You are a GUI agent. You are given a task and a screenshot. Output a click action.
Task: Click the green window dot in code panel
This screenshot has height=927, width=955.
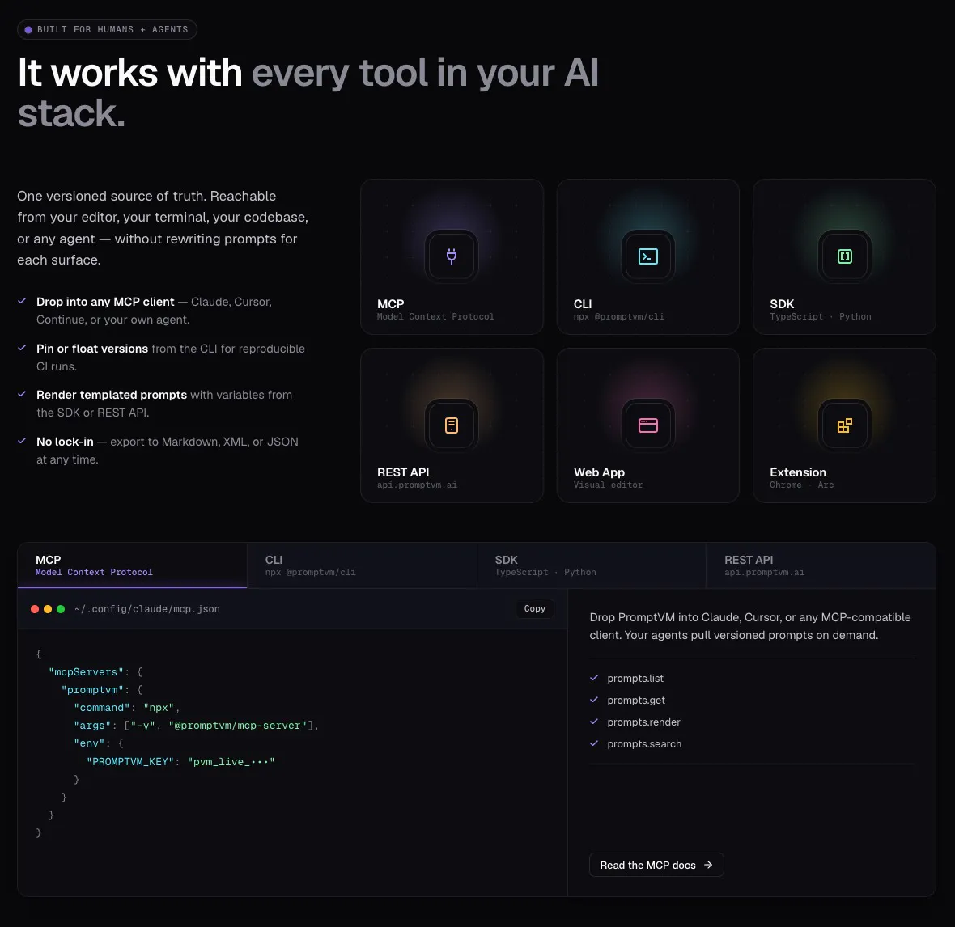point(61,608)
